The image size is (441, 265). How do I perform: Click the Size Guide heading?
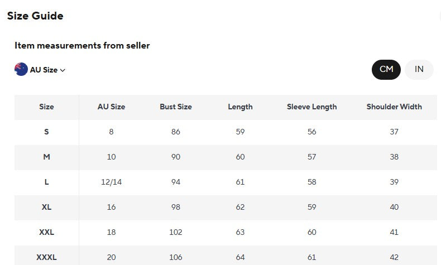point(35,16)
